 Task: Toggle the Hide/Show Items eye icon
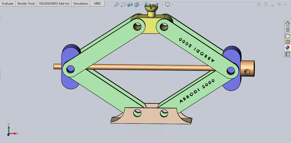[158, 5]
